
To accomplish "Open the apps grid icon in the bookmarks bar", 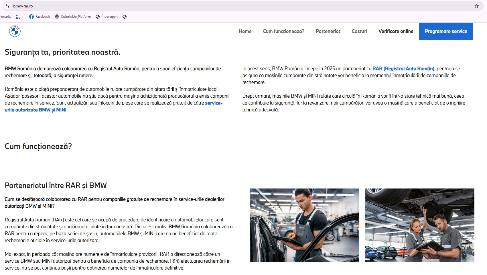I will tap(18, 17).
